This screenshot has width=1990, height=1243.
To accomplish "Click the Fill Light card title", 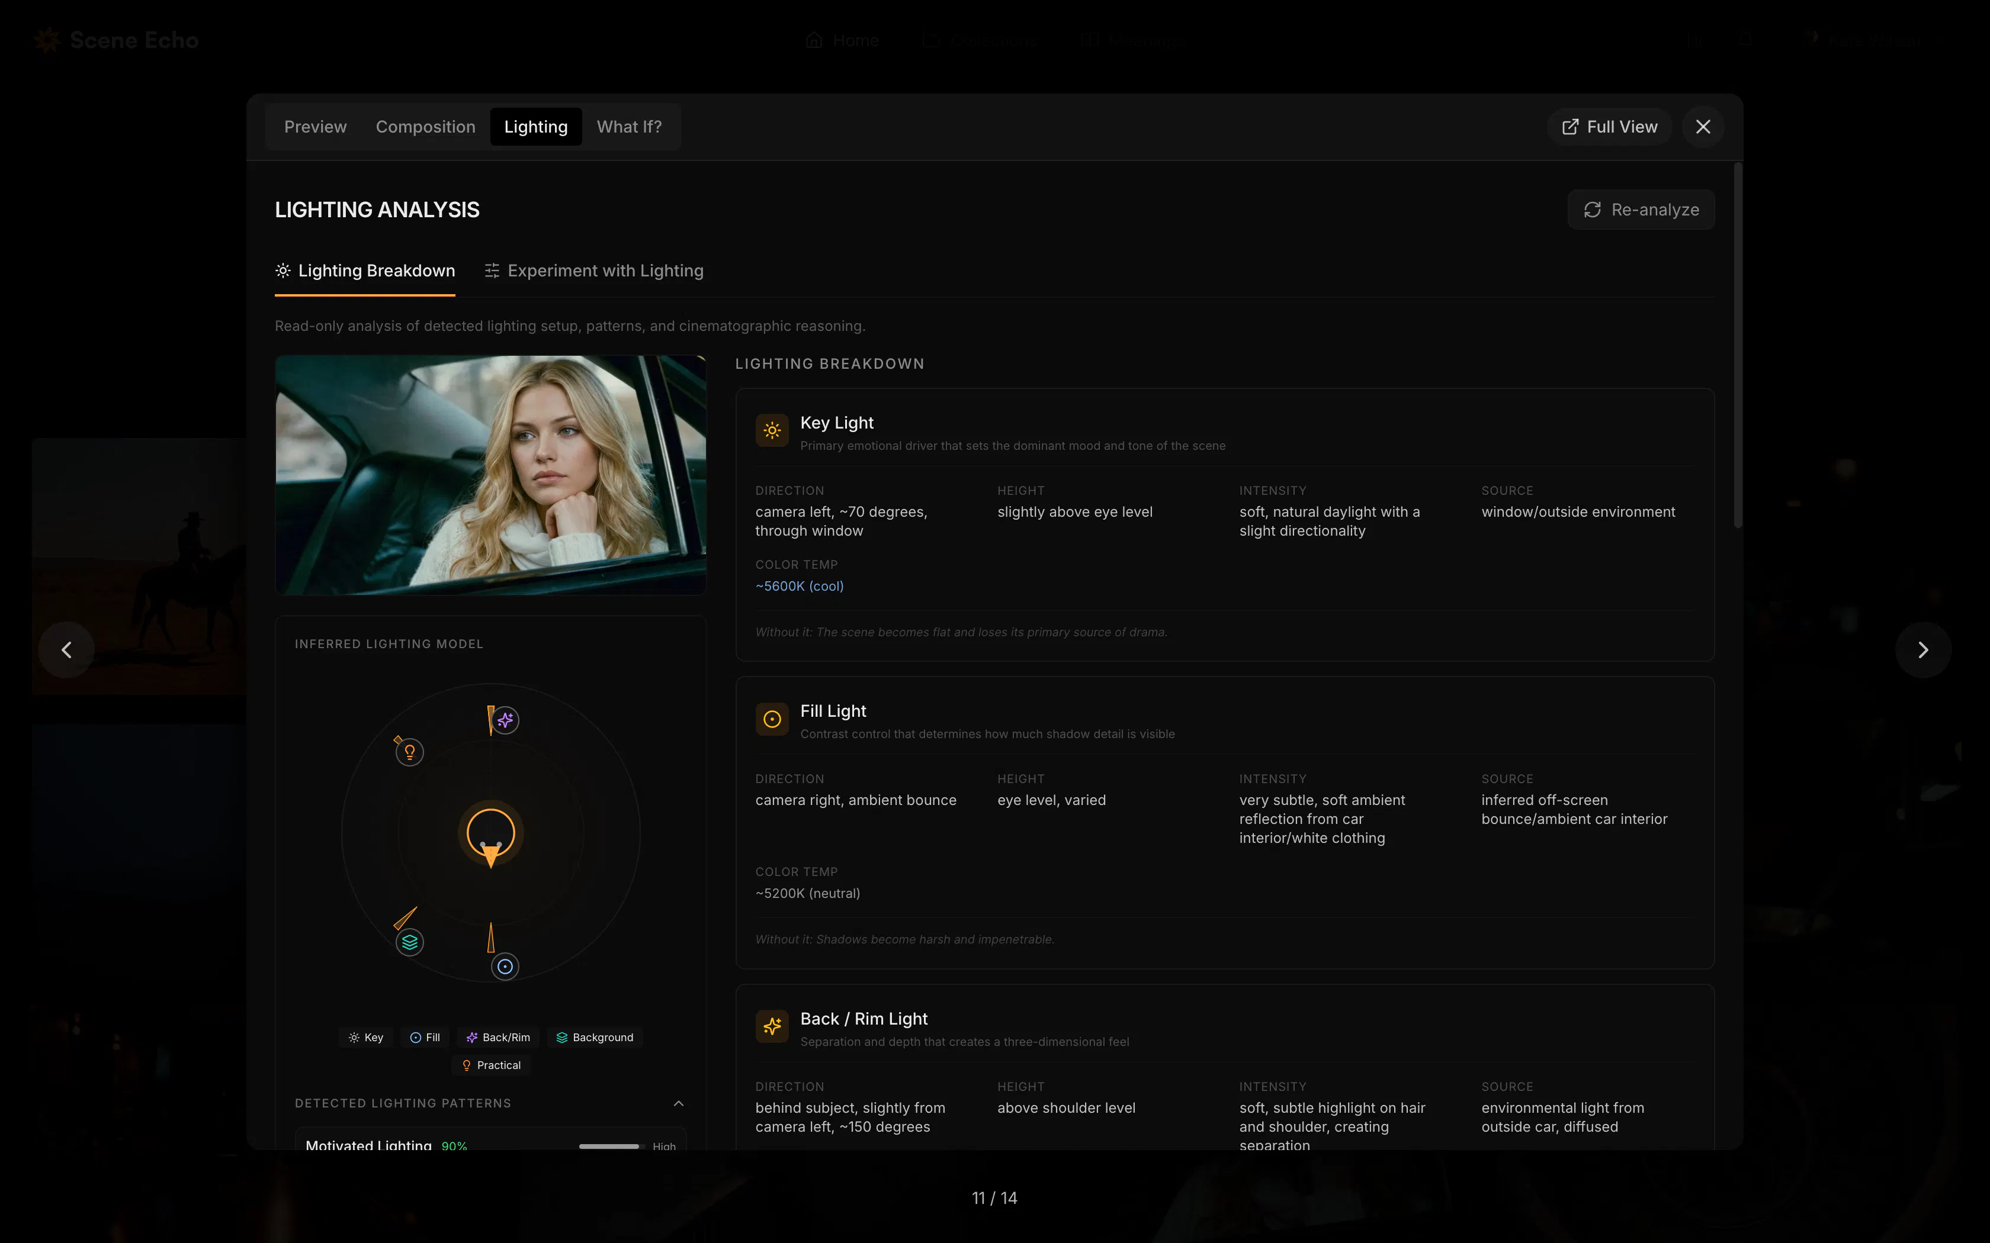I will (833, 711).
